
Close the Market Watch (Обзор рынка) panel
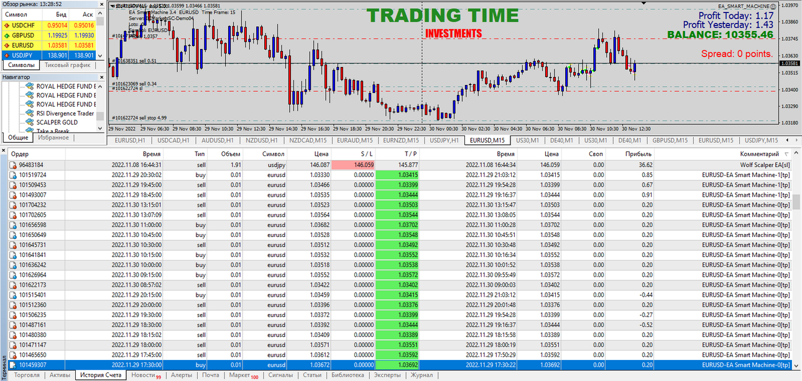pyautogui.click(x=101, y=4)
